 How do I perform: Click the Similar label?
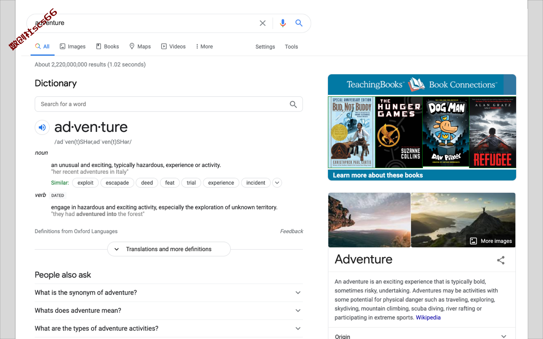[x=60, y=183]
